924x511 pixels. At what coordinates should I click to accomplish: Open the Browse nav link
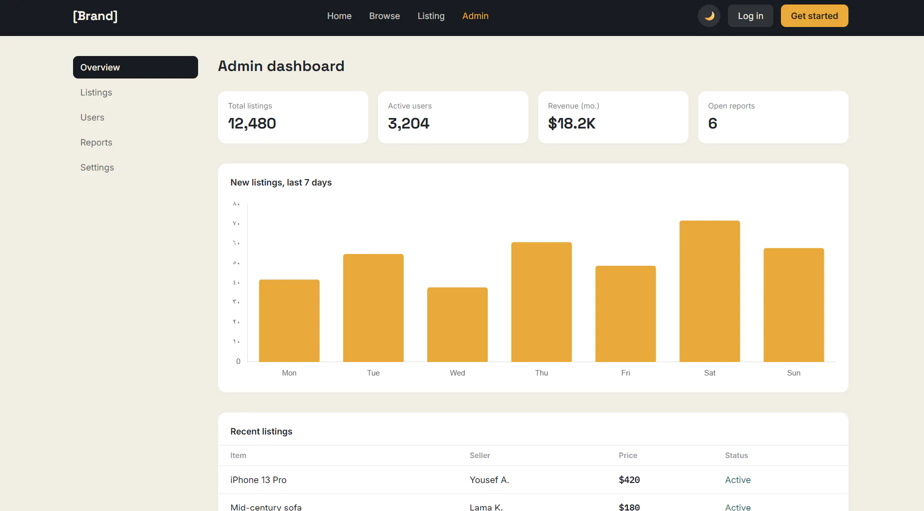point(384,16)
